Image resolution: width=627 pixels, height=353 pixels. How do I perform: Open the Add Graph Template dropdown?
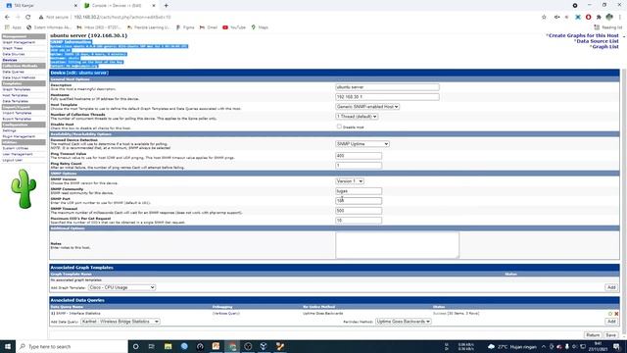pyautogui.click(x=121, y=287)
